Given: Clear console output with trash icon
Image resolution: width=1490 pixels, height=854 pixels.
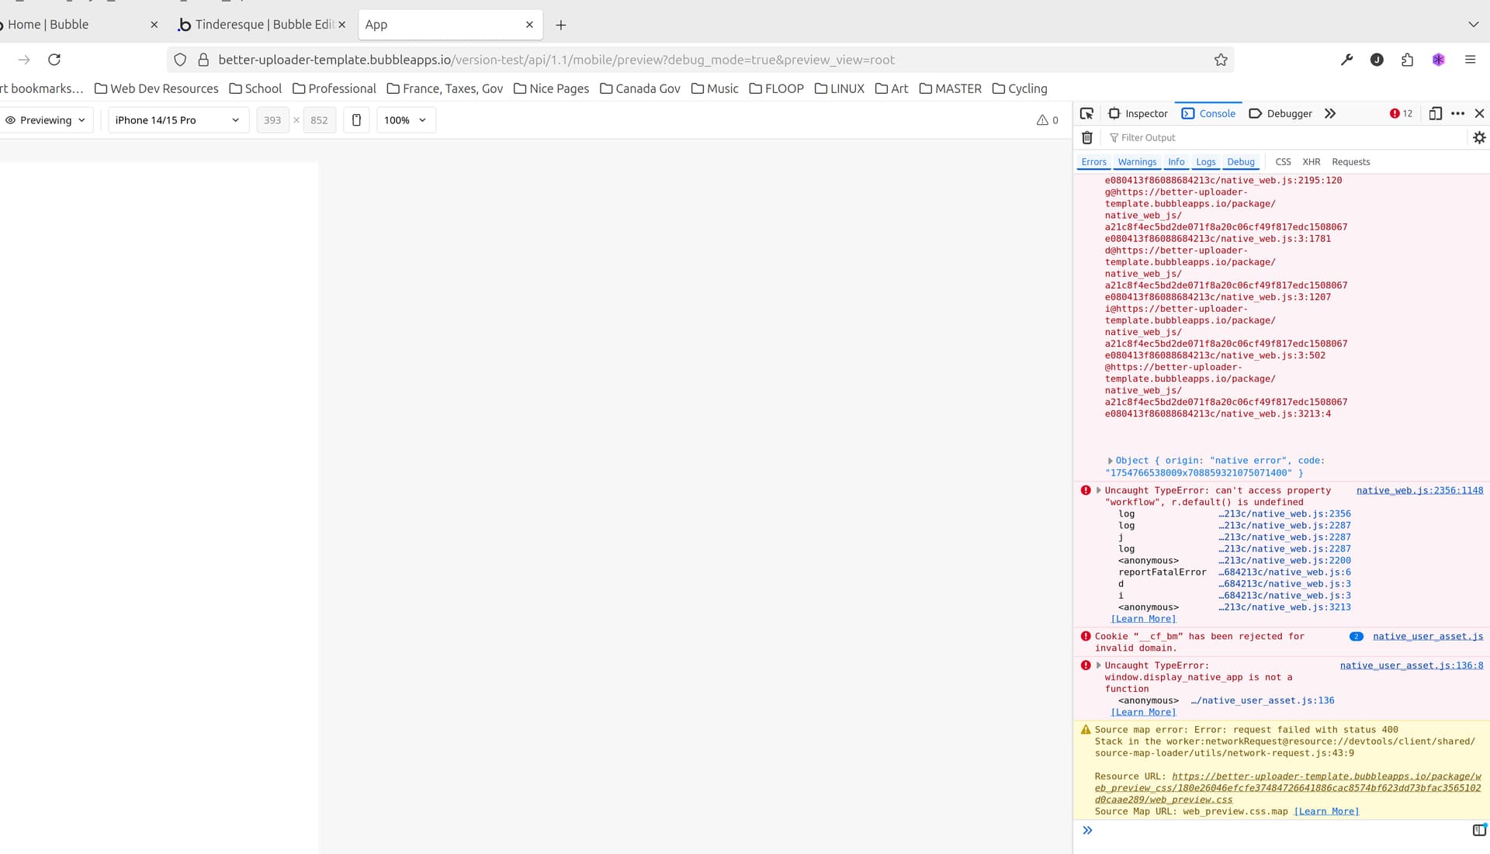Looking at the screenshot, I should coord(1087,137).
